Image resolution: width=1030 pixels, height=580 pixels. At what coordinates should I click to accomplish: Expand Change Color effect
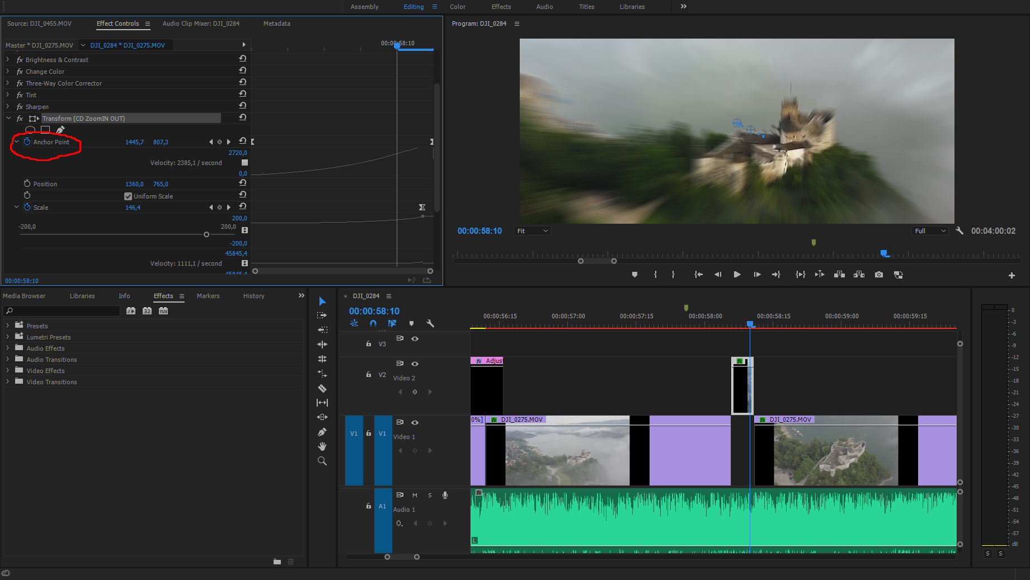click(x=7, y=71)
